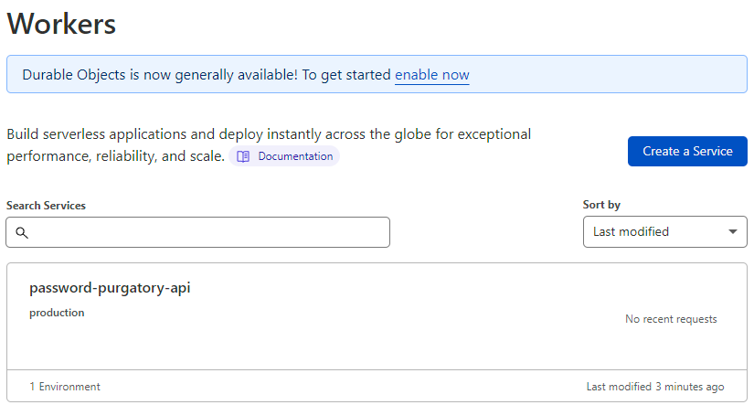Viewport: 754px width, 405px height.
Task: Open the Last modified sort dropdown
Action: coord(665,232)
